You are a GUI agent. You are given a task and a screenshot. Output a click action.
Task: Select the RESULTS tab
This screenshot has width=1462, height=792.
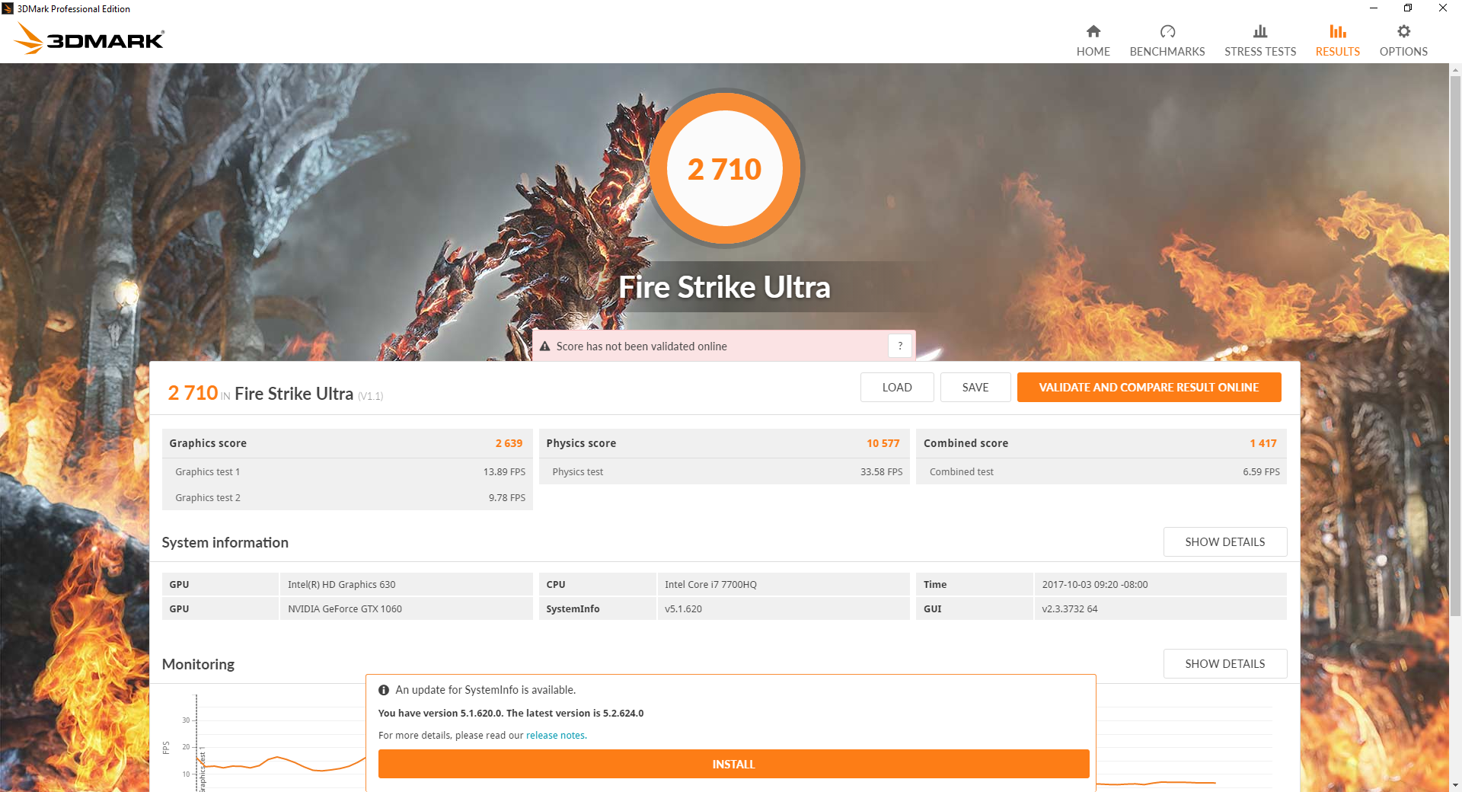point(1338,40)
